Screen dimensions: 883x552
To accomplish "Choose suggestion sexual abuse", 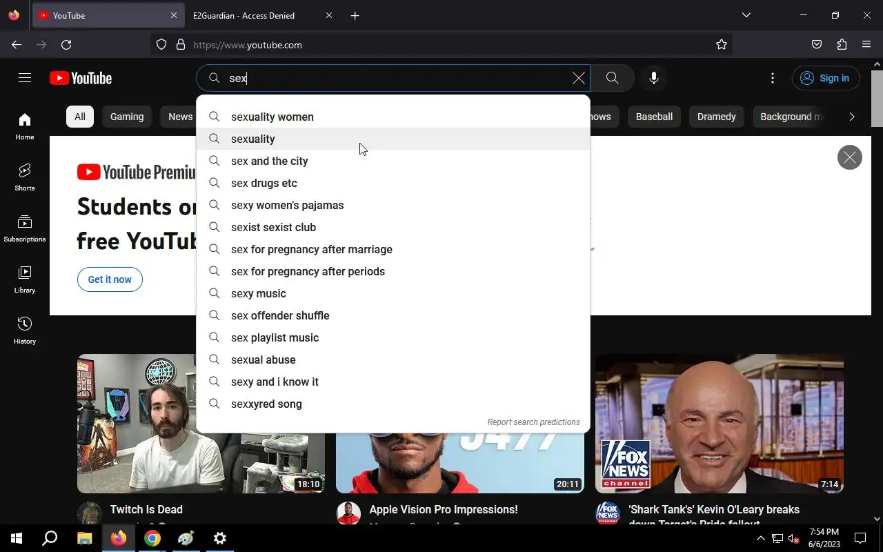I will pos(393,359).
